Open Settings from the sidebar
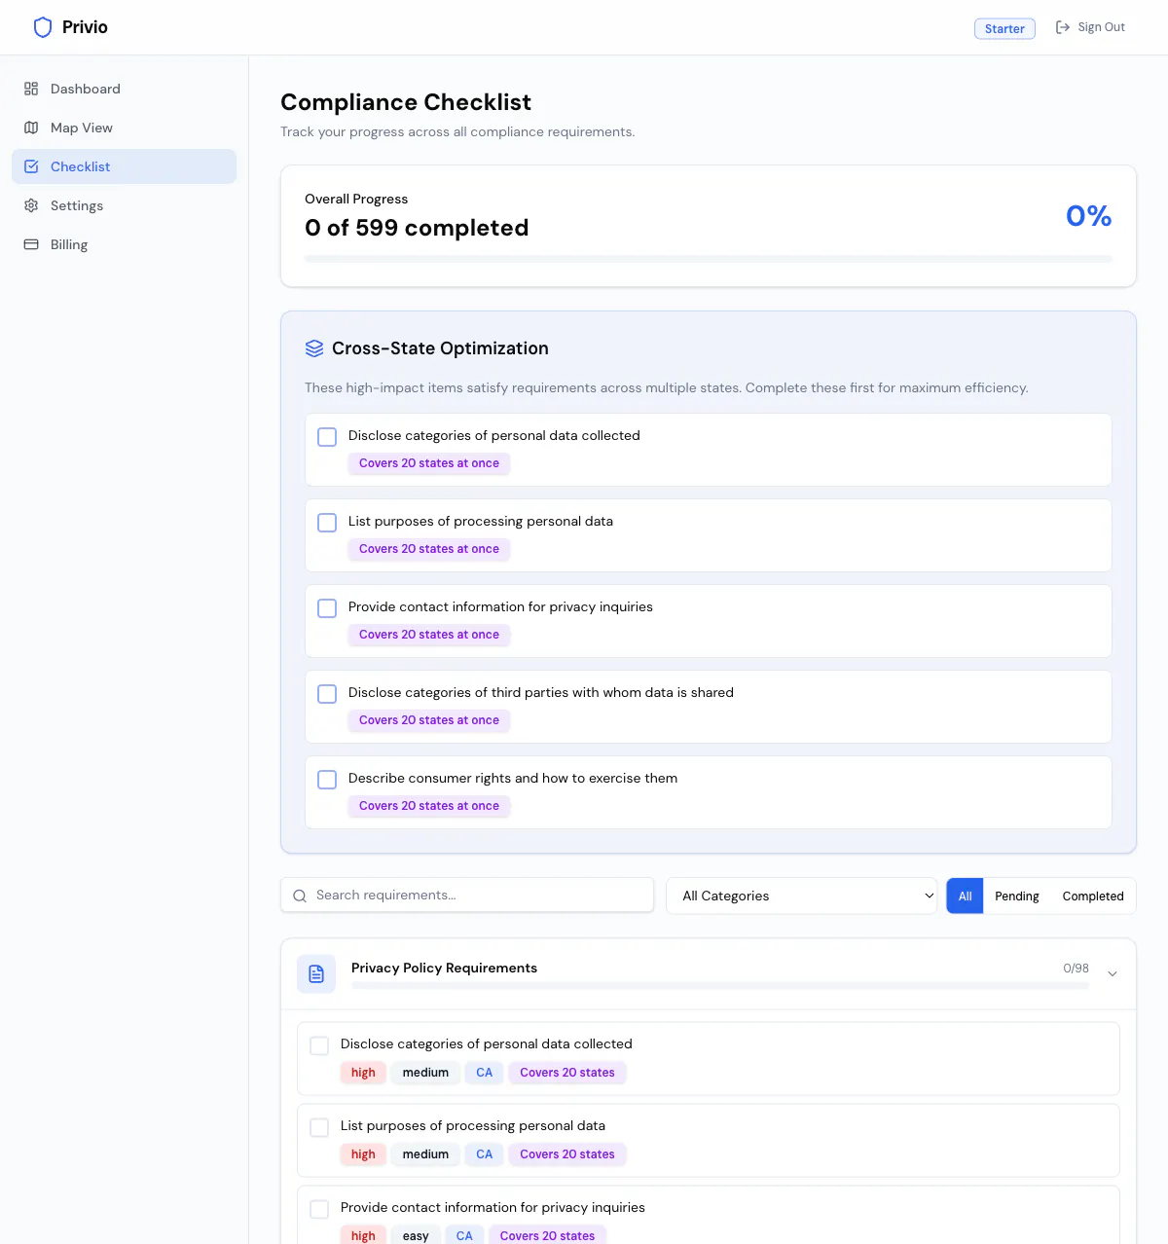1168x1244 pixels. pos(124,205)
